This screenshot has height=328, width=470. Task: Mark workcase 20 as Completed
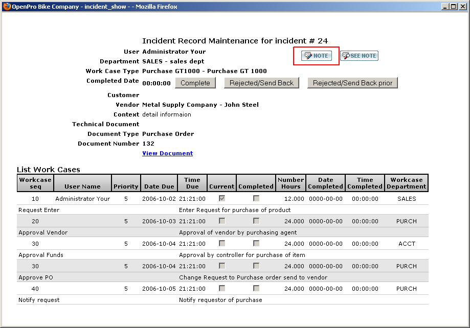[256, 221]
